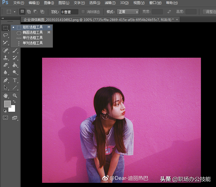
Task: Click the 高度 height input field
Action: click(x=191, y=12)
